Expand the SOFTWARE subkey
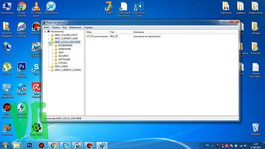 [53, 60]
